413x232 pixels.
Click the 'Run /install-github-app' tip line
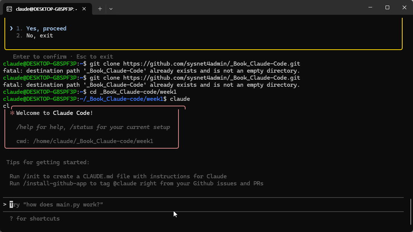point(137,183)
